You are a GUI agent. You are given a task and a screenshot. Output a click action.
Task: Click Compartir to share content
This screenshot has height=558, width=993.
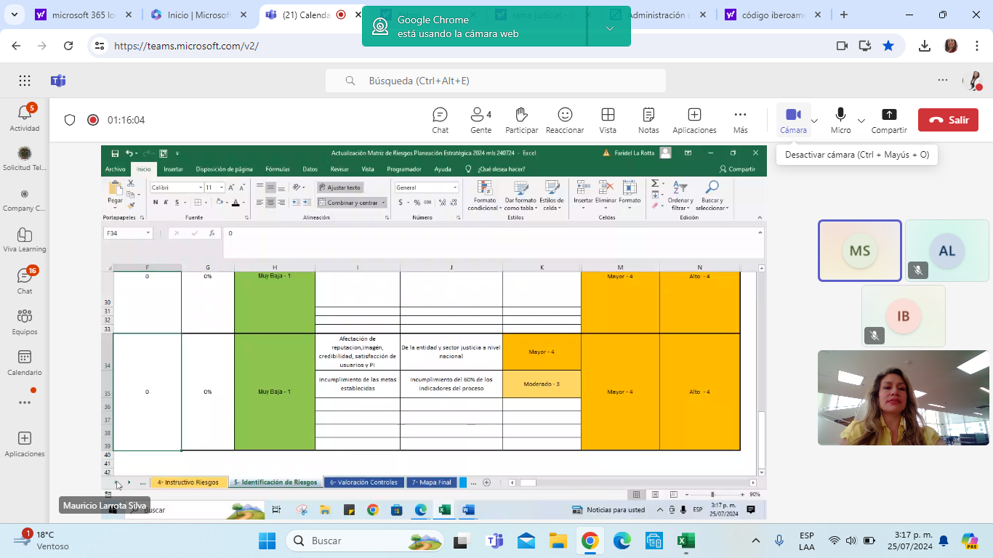click(x=889, y=120)
